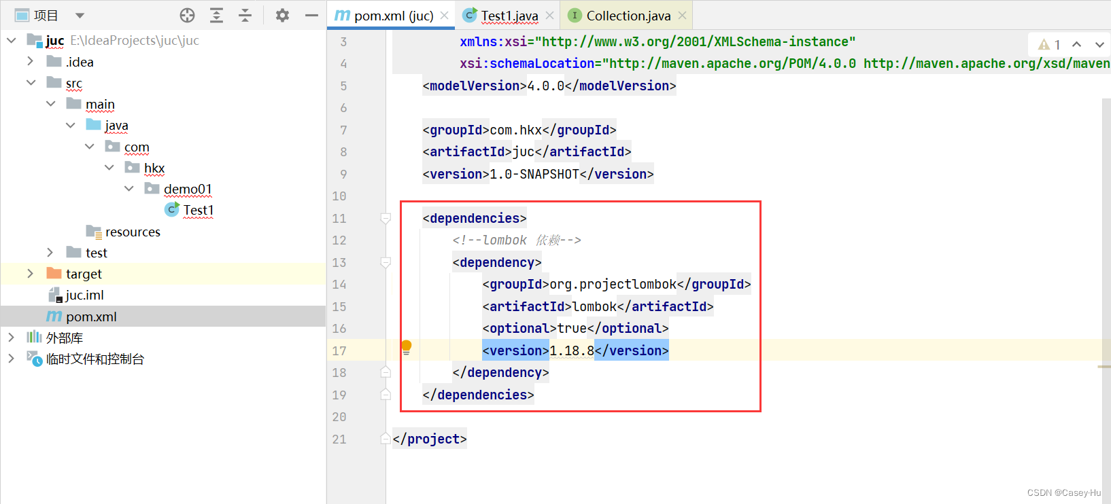
Task: Collapse the juc project root node
Action: click(11, 41)
